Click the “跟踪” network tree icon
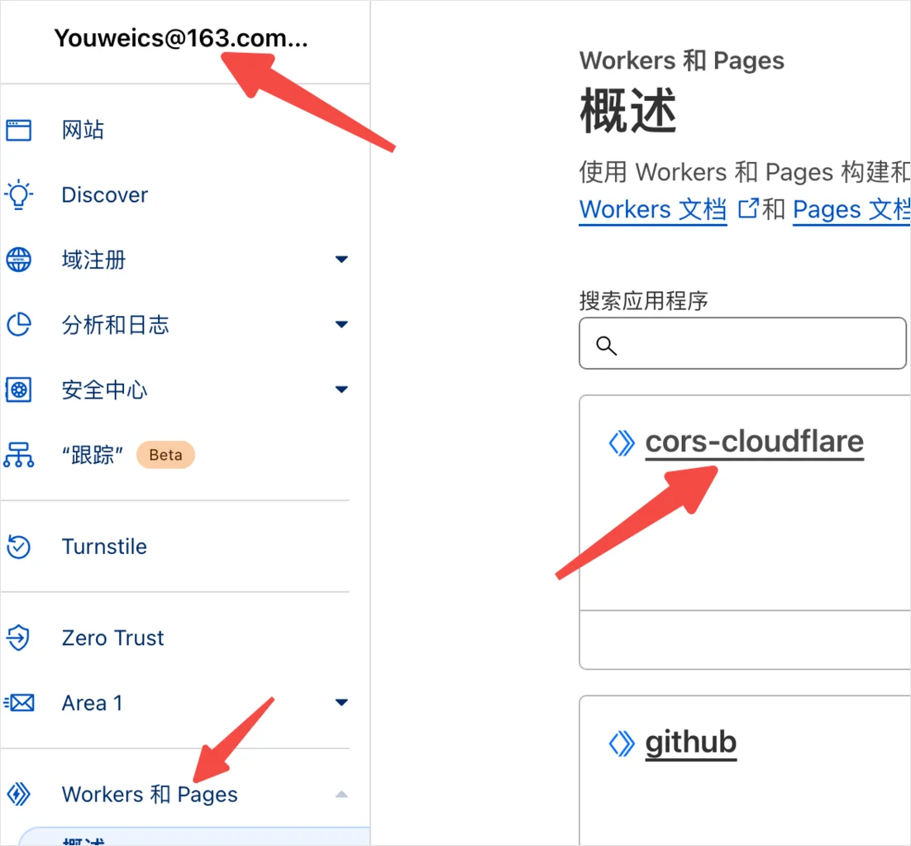This screenshot has width=911, height=846. tap(18, 454)
